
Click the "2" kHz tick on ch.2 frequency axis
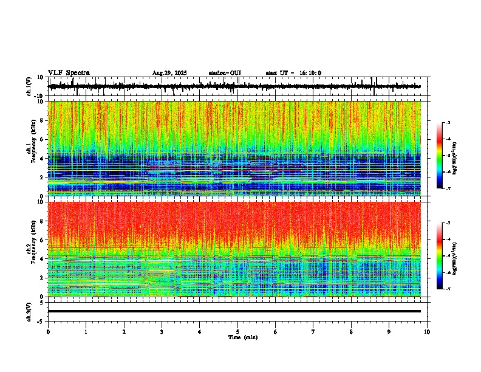click(x=43, y=278)
